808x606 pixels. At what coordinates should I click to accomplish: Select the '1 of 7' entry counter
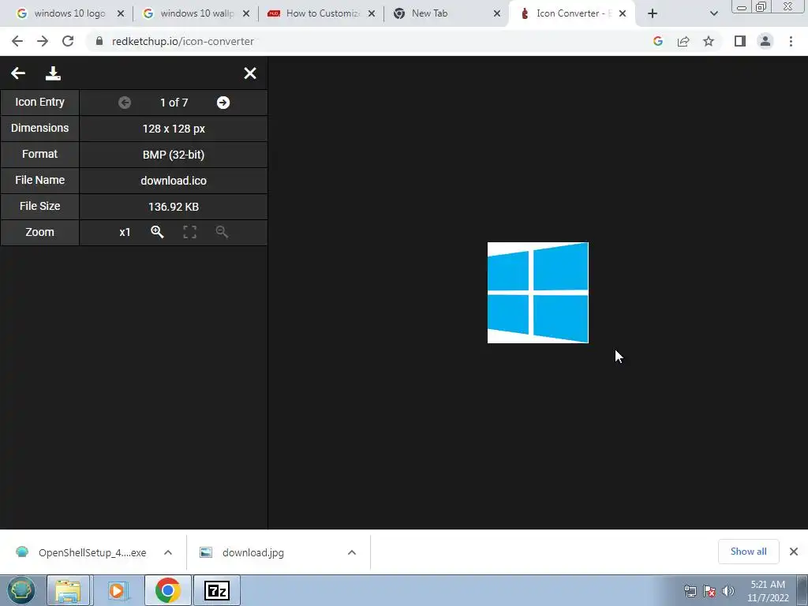point(174,103)
